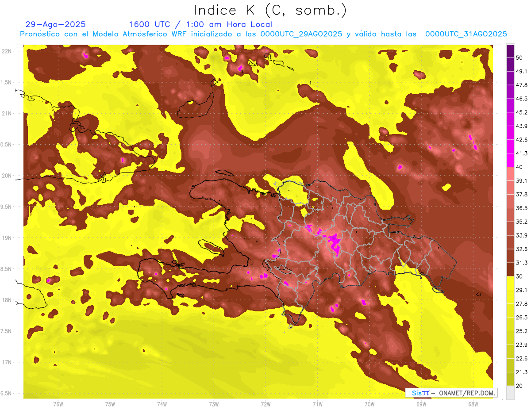The image size is (531, 410).
Task: Pick the gray swatch below 20 in colorbar
Action: (x=510, y=393)
